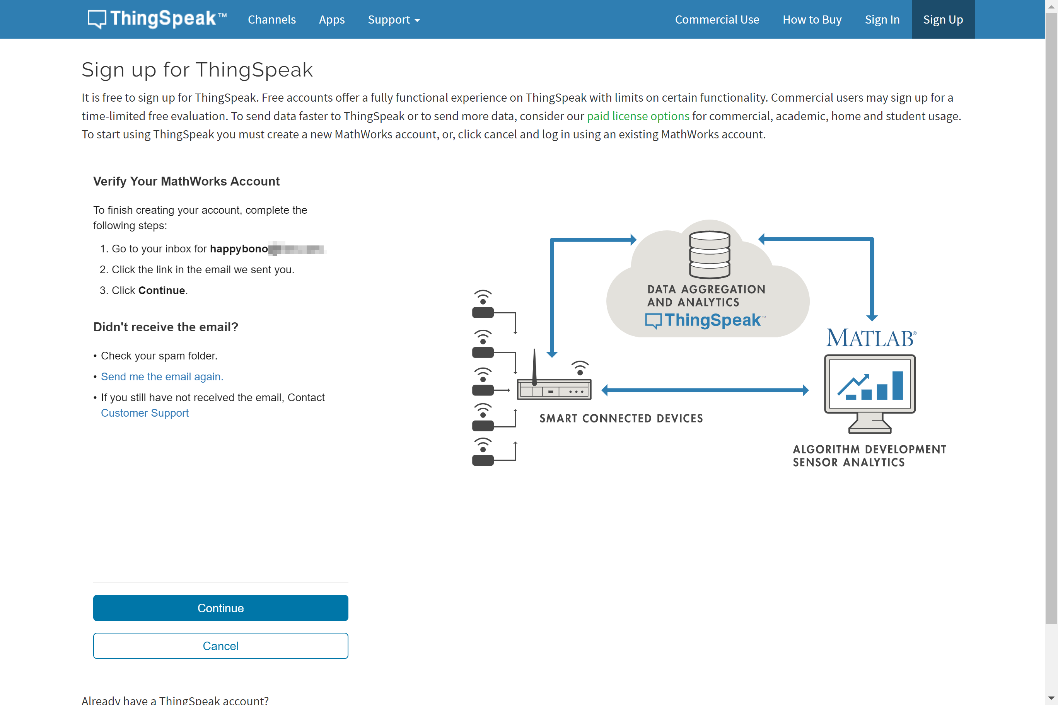Click the Channels navigation icon
1058x705 pixels.
(271, 19)
